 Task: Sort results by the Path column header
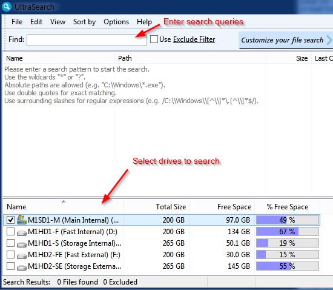(190, 58)
